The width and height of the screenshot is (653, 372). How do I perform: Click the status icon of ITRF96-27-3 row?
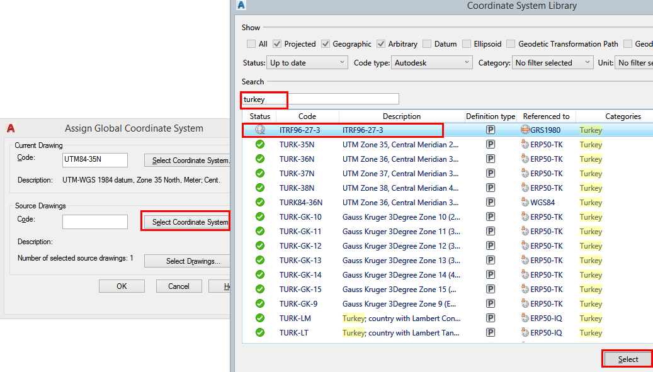(260, 130)
